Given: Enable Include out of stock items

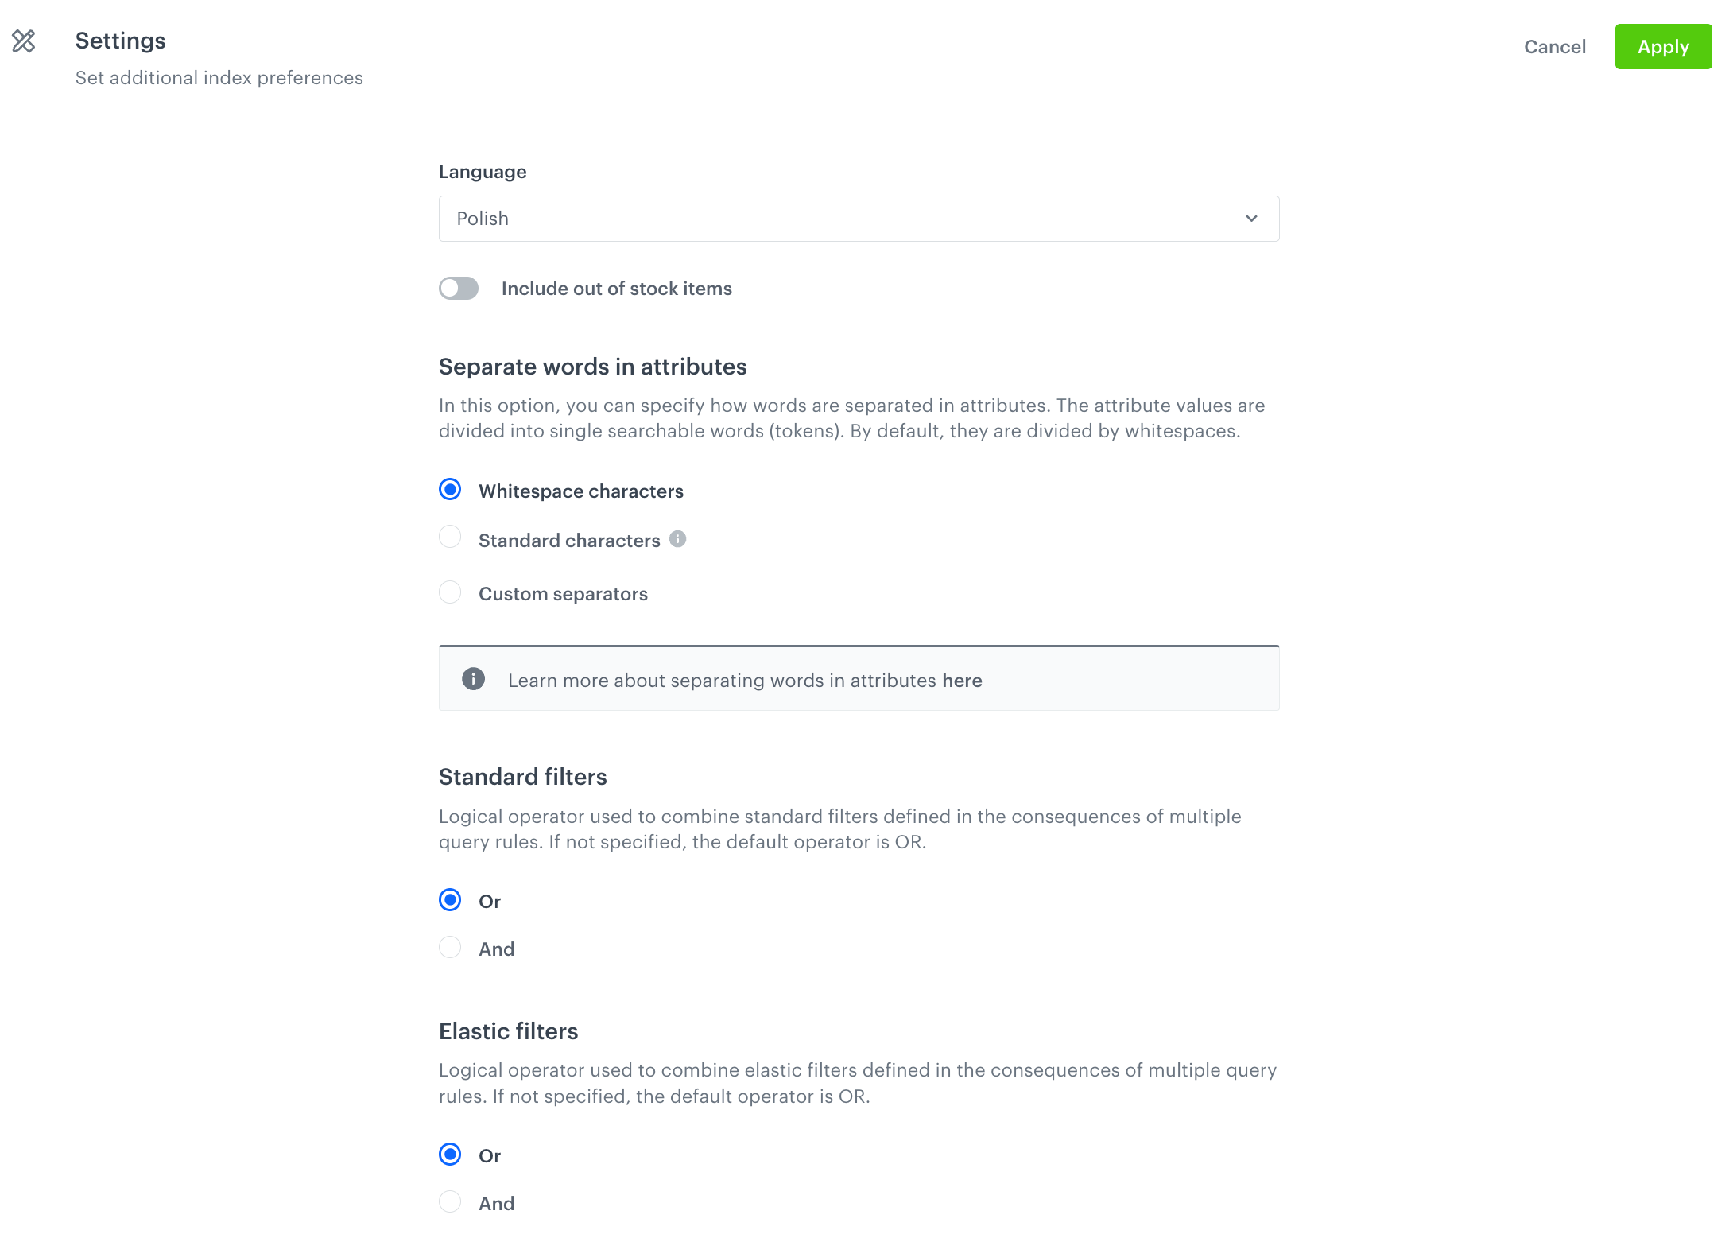Looking at the screenshot, I should pyautogui.click(x=458, y=288).
